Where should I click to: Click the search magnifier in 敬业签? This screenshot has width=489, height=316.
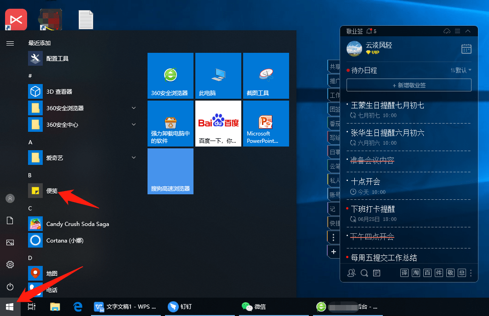click(364, 273)
